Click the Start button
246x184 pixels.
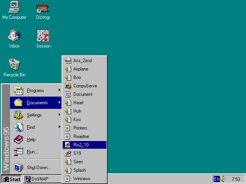tap(11, 179)
